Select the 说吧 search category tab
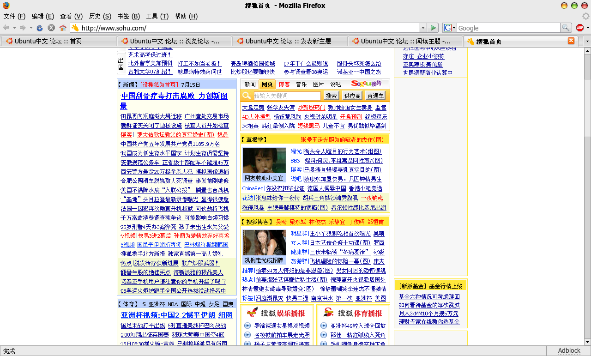Screen dimensions: 591x356 [335, 84]
